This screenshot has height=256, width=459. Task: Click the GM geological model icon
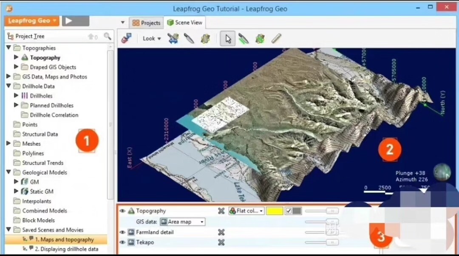click(25, 182)
